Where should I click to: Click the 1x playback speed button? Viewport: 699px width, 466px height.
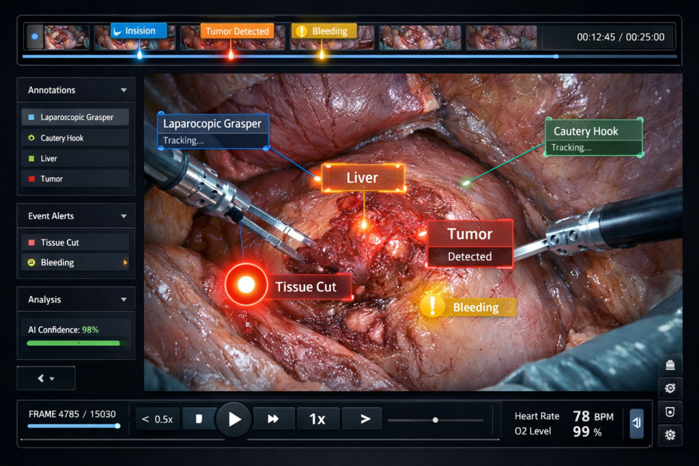coord(317,419)
